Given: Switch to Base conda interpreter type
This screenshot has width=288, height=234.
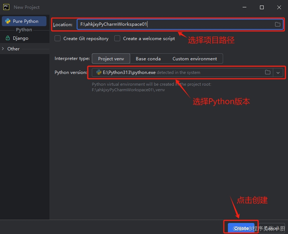Looking at the screenshot, I should (148, 58).
